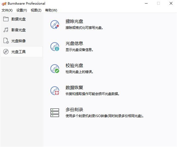
Task: Click the multi-burn stacked drives icon
Action: 55,113
